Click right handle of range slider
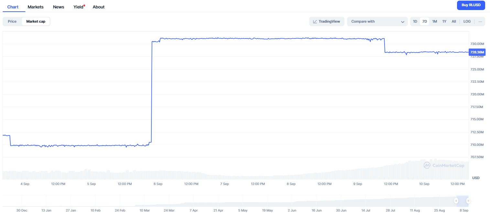 pos(468,201)
